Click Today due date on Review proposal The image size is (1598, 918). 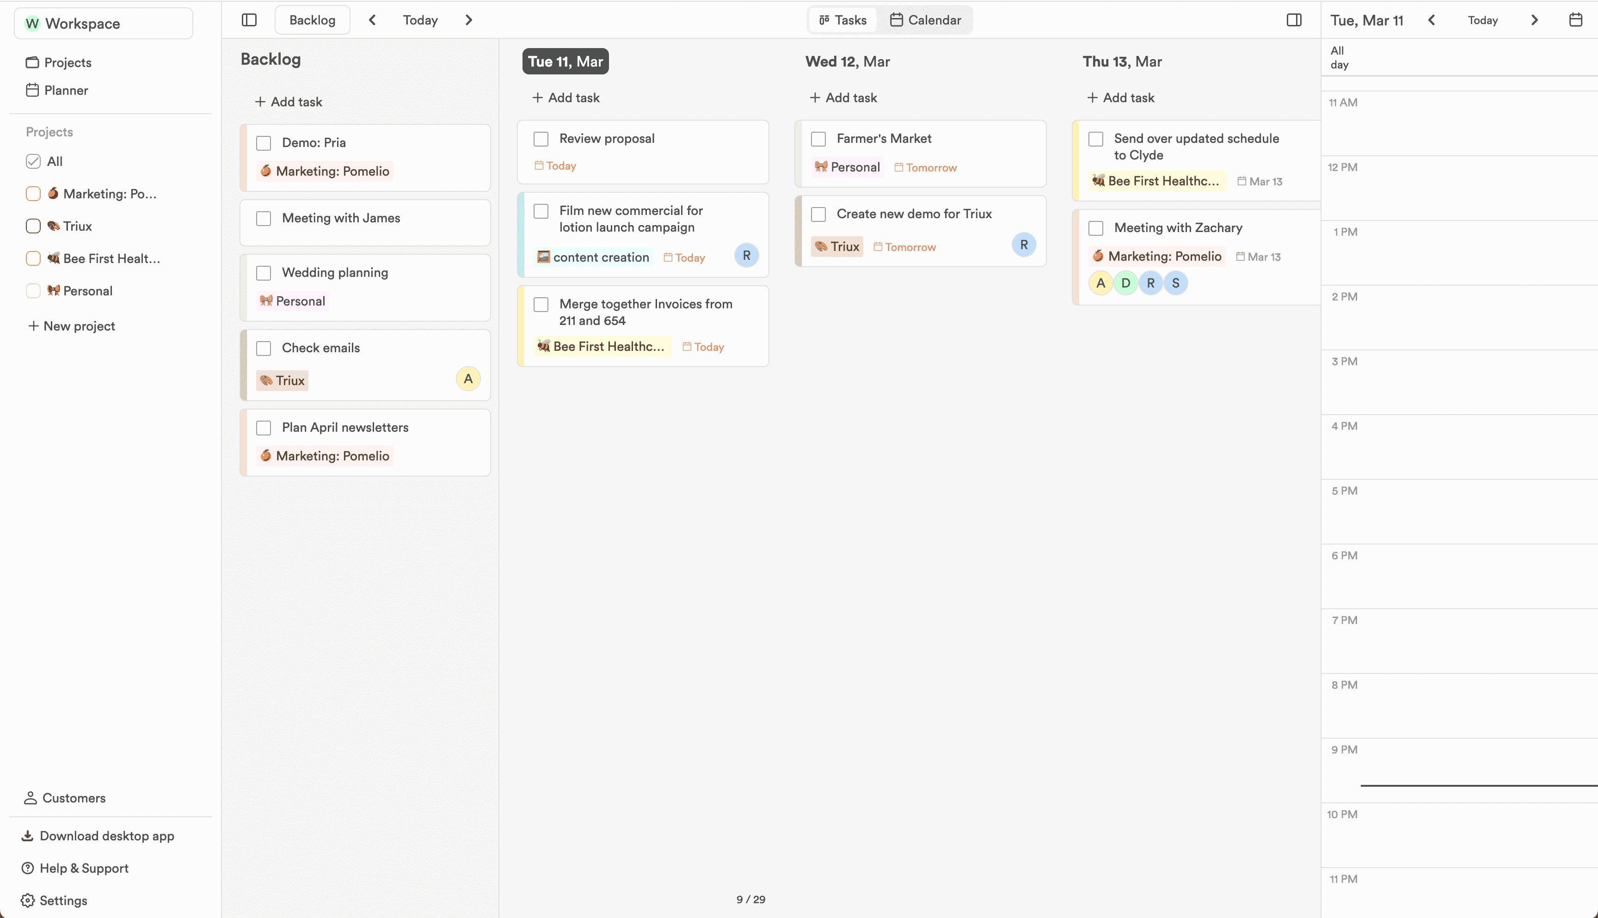[556, 166]
